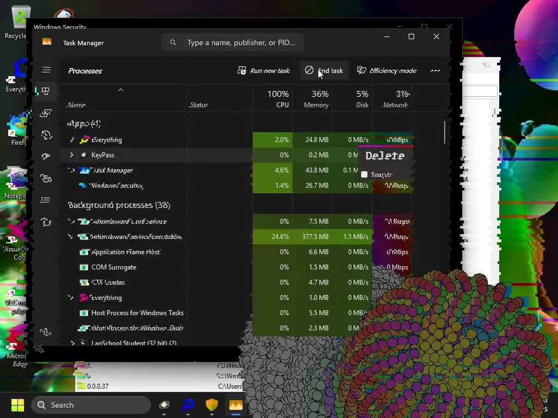Screen dimensions: 558x418
Task: Select the Microsoft Edge desktop shortcut
Action: point(16,346)
